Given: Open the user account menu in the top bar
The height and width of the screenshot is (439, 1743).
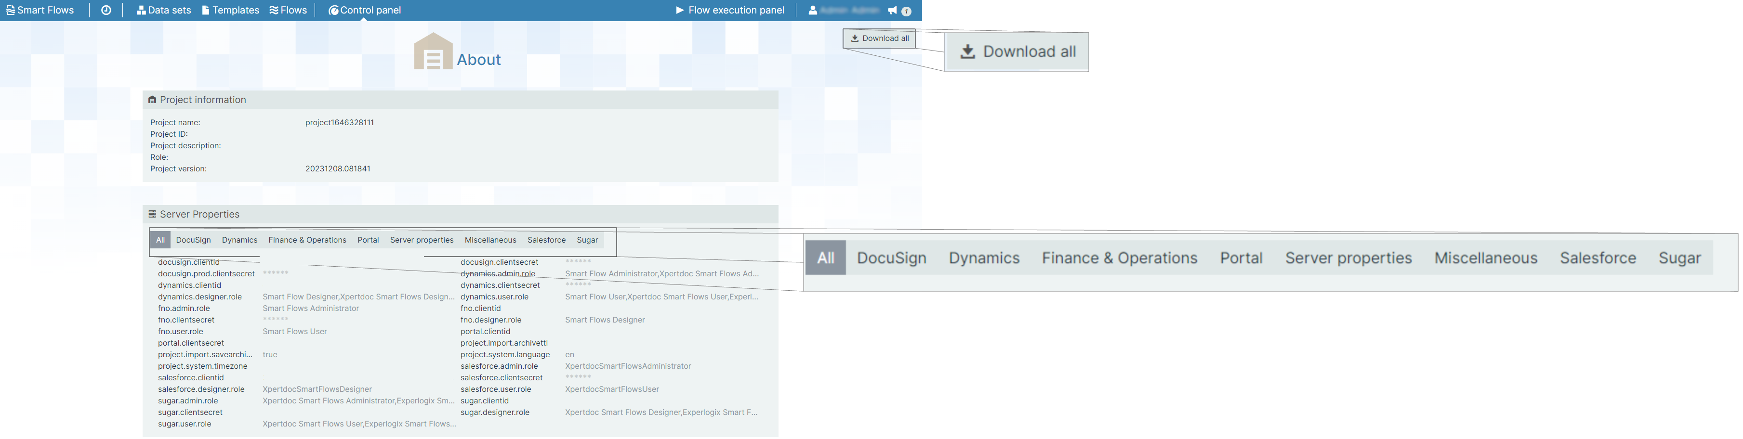Looking at the screenshot, I should (843, 10).
